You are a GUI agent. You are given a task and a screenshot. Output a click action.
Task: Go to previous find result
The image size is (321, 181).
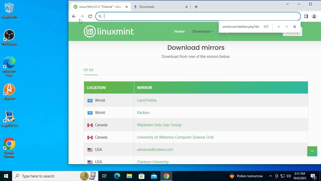point(278,27)
